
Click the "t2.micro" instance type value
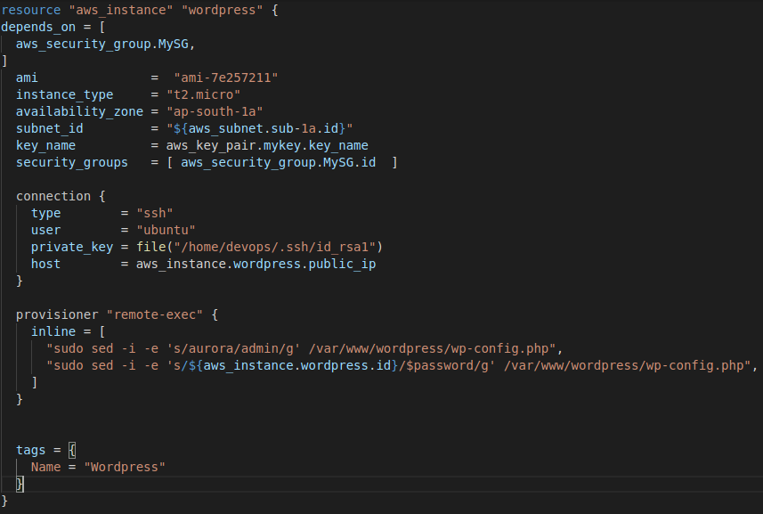(x=203, y=95)
